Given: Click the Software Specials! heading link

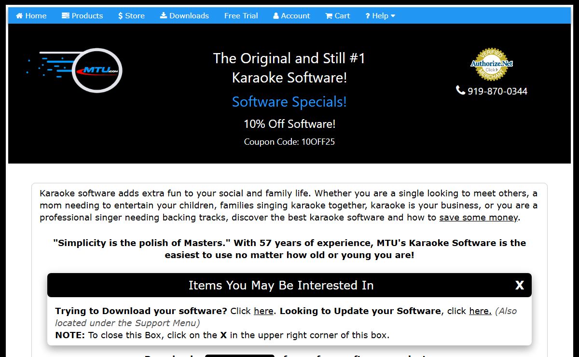Looking at the screenshot, I should pyautogui.click(x=289, y=102).
